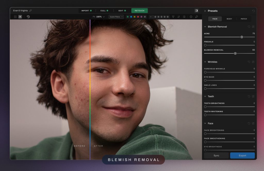
Task: Go to the Edit stage tab
Action: 122,11
